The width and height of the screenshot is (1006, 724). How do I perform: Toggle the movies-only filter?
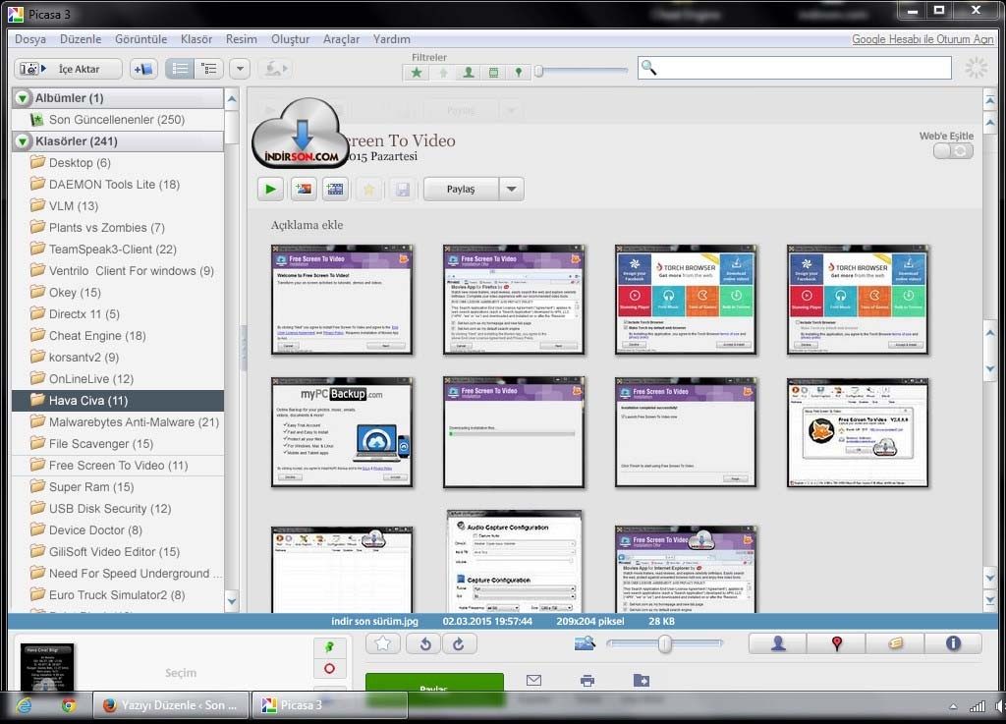tap(493, 73)
